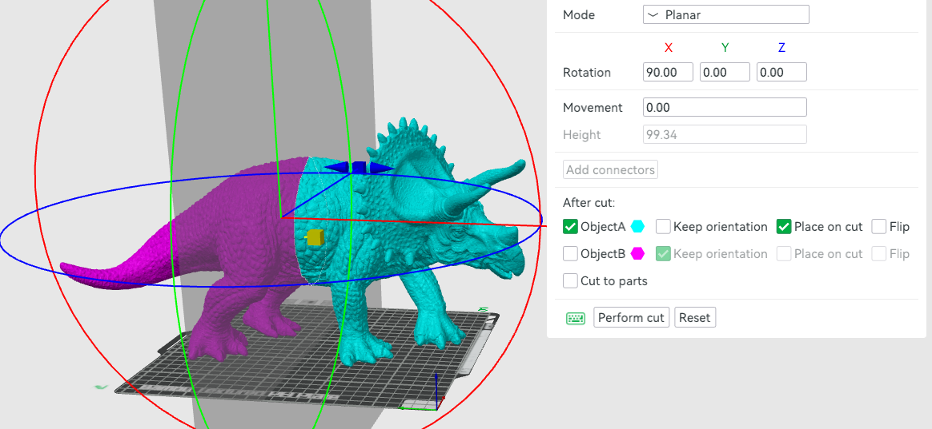The image size is (932, 429).
Task: Click the yellow cube handle on the cut plane
Action: point(313,237)
